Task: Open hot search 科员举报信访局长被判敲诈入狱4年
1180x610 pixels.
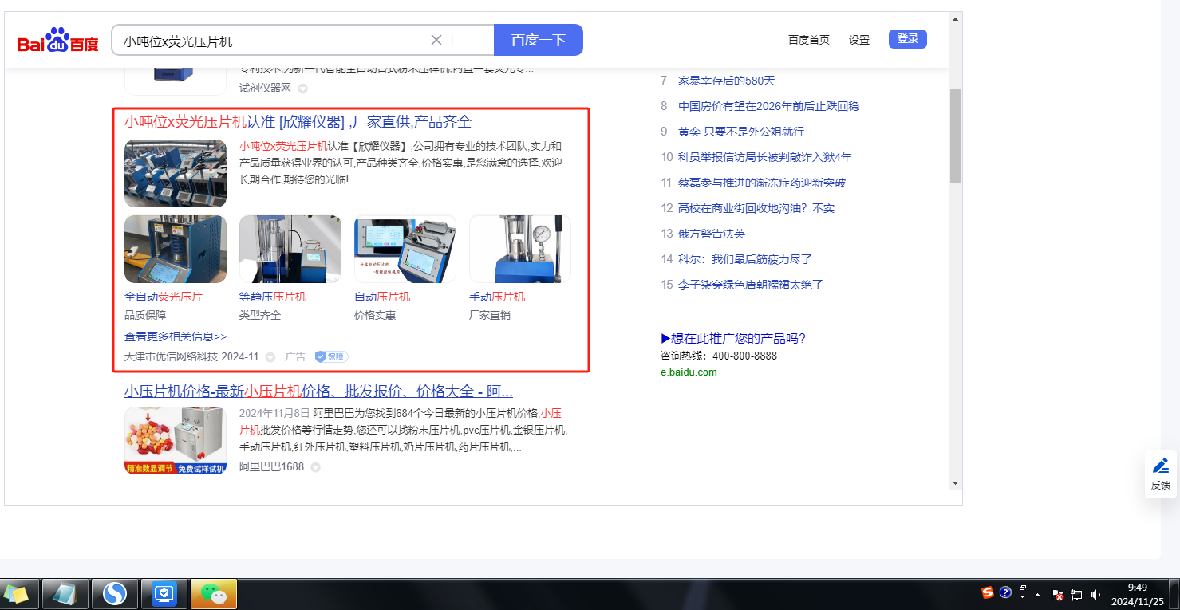Action: click(x=765, y=157)
